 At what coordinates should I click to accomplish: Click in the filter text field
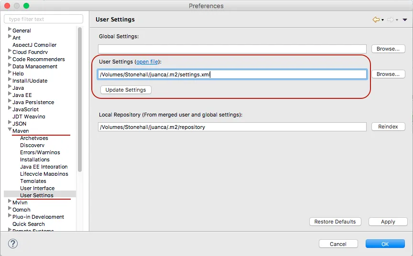[43, 19]
